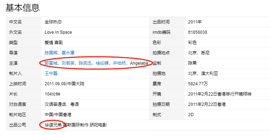
Task: Select the 开镜 label cell
Action: [167, 94]
